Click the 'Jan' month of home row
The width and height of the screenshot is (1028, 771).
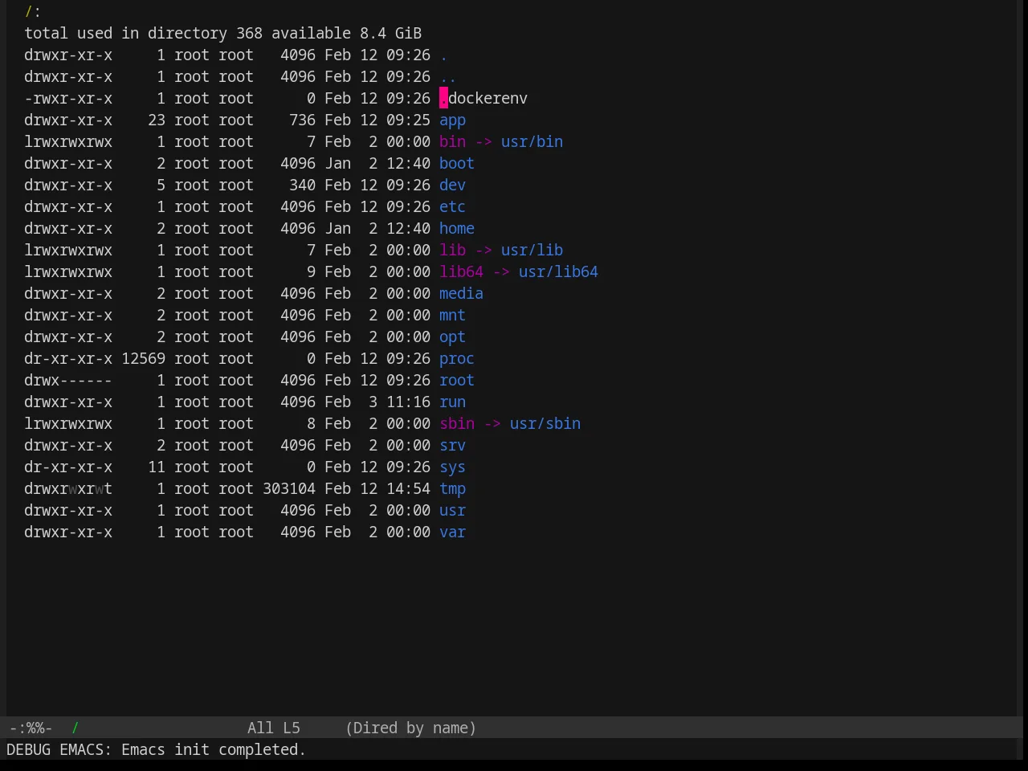pyautogui.click(x=337, y=229)
